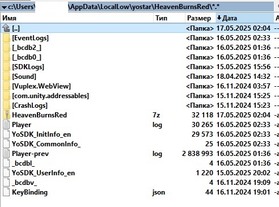Click the YoSDK_UserInfo_en file icon
The height and width of the screenshot is (207, 279).
point(6,173)
